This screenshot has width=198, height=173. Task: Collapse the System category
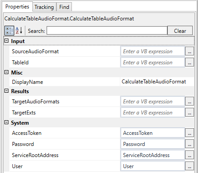(7, 122)
